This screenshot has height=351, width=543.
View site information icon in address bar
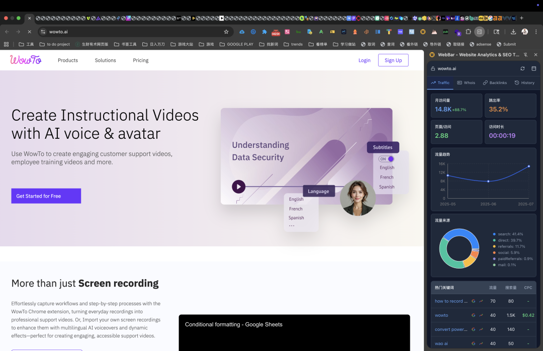pyautogui.click(x=43, y=32)
